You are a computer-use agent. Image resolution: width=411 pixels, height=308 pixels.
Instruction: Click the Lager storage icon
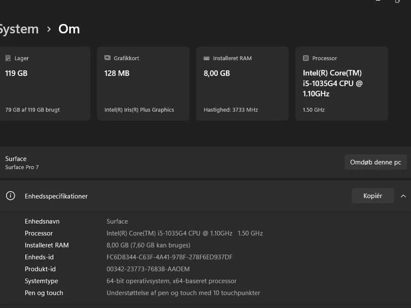pyautogui.click(x=8, y=58)
